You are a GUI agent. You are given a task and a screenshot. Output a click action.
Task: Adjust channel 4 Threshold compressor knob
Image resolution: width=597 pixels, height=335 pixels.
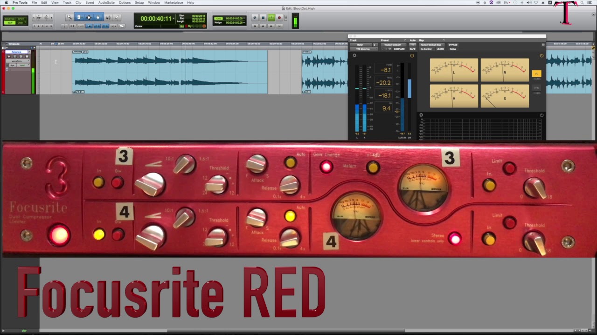pos(216,237)
